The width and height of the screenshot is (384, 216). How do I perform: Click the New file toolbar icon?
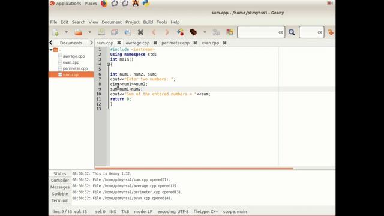click(55, 32)
